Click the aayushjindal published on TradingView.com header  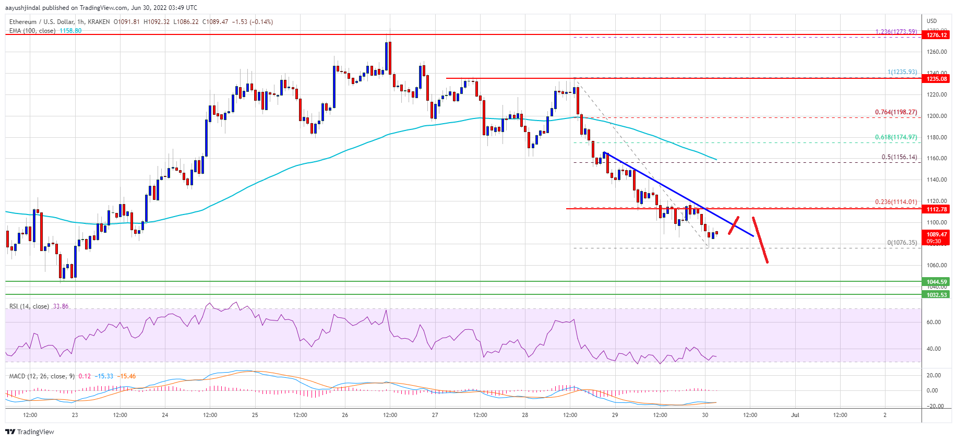click(101, 8)
